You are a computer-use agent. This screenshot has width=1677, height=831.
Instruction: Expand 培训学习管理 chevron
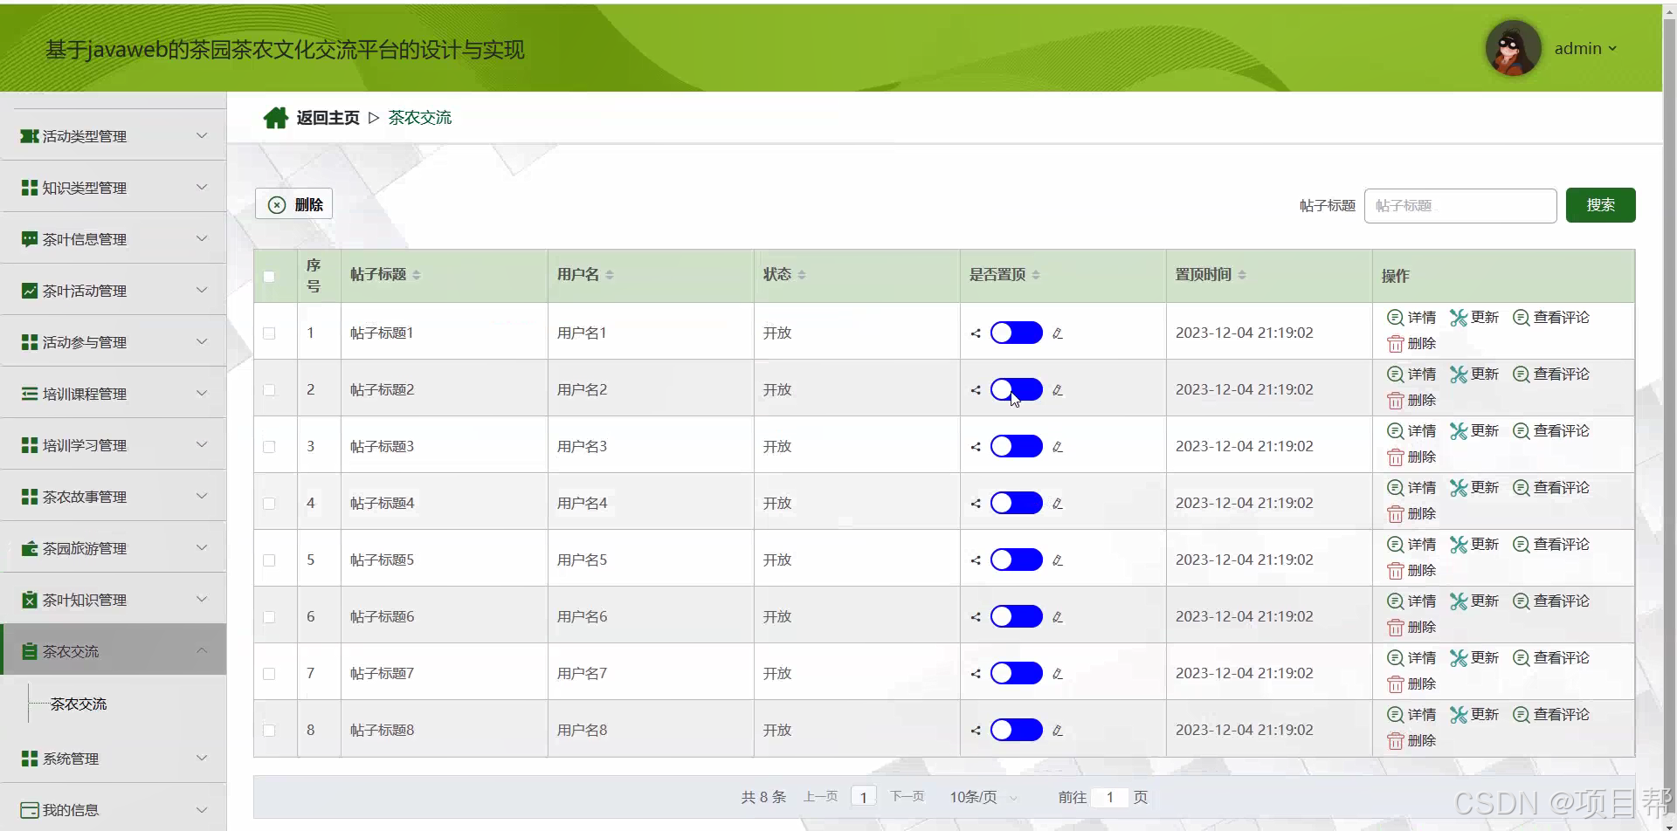[x=202, y=444]
